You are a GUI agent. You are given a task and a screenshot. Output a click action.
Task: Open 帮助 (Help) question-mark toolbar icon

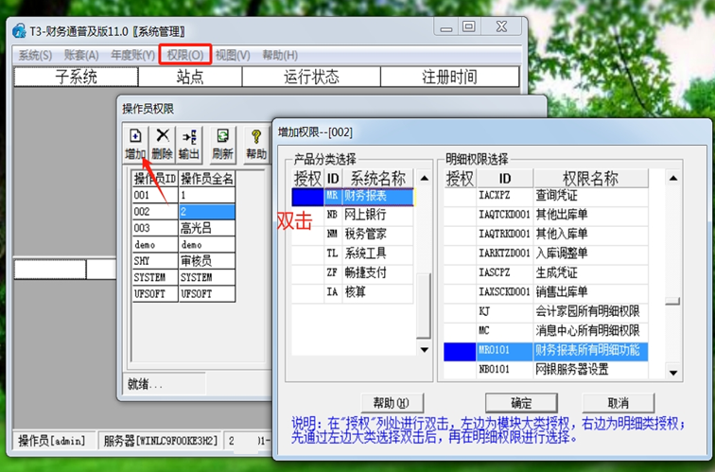click(x=255, y=143)
